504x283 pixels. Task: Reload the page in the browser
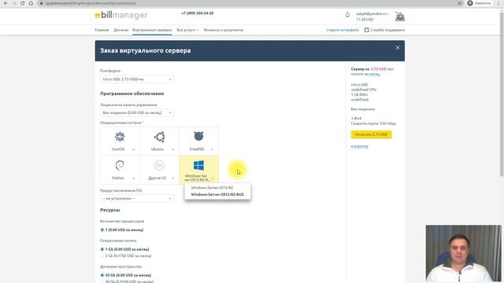pyautogui.click(x=23, y=3)
